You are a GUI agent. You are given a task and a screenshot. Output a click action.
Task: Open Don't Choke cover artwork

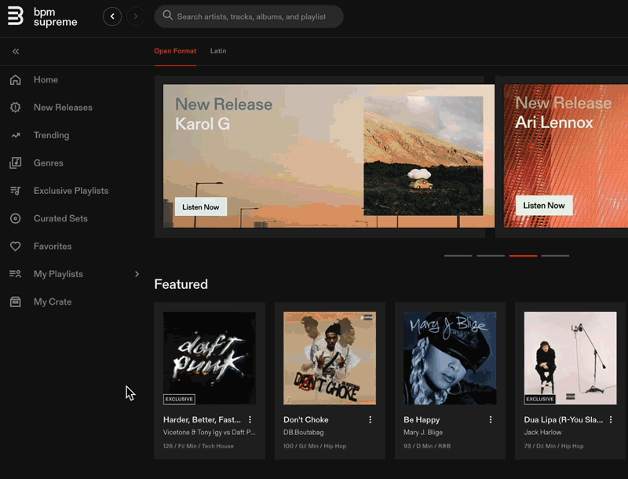pos(330,358)
